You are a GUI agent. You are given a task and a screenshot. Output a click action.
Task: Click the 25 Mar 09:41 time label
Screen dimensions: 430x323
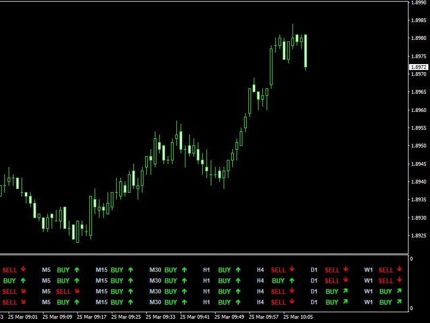[195, 317]
